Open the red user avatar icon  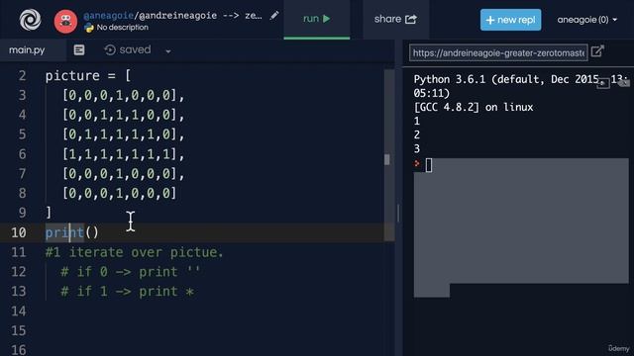65,22
